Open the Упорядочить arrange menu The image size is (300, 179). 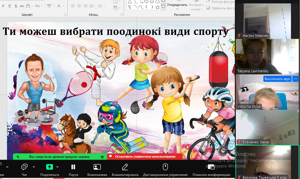177,5
